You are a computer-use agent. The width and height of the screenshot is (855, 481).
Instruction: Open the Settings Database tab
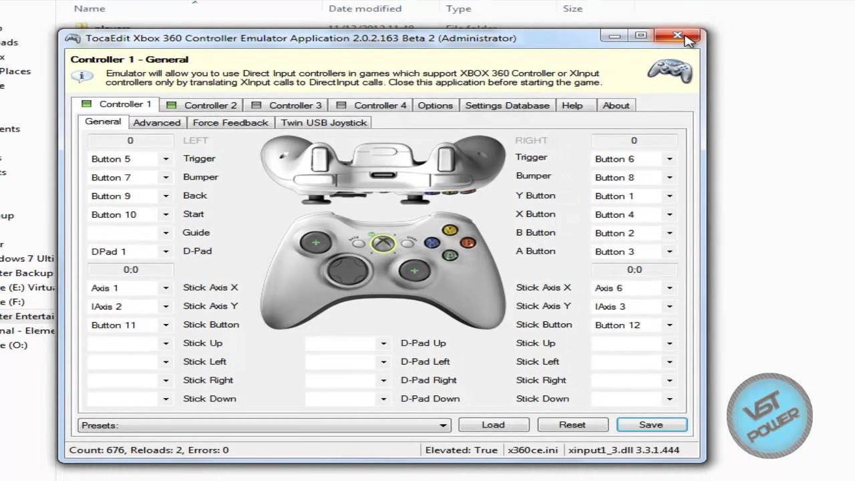click(x=508, y=105)
